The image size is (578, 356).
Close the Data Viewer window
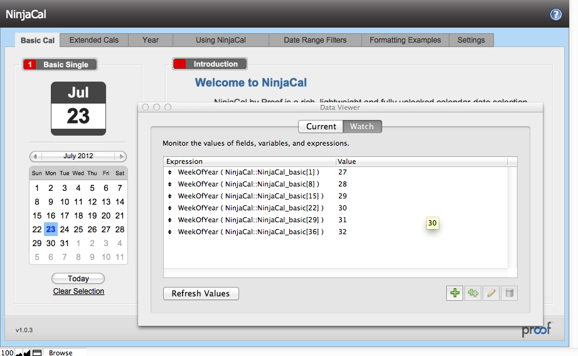click(145, 107)
